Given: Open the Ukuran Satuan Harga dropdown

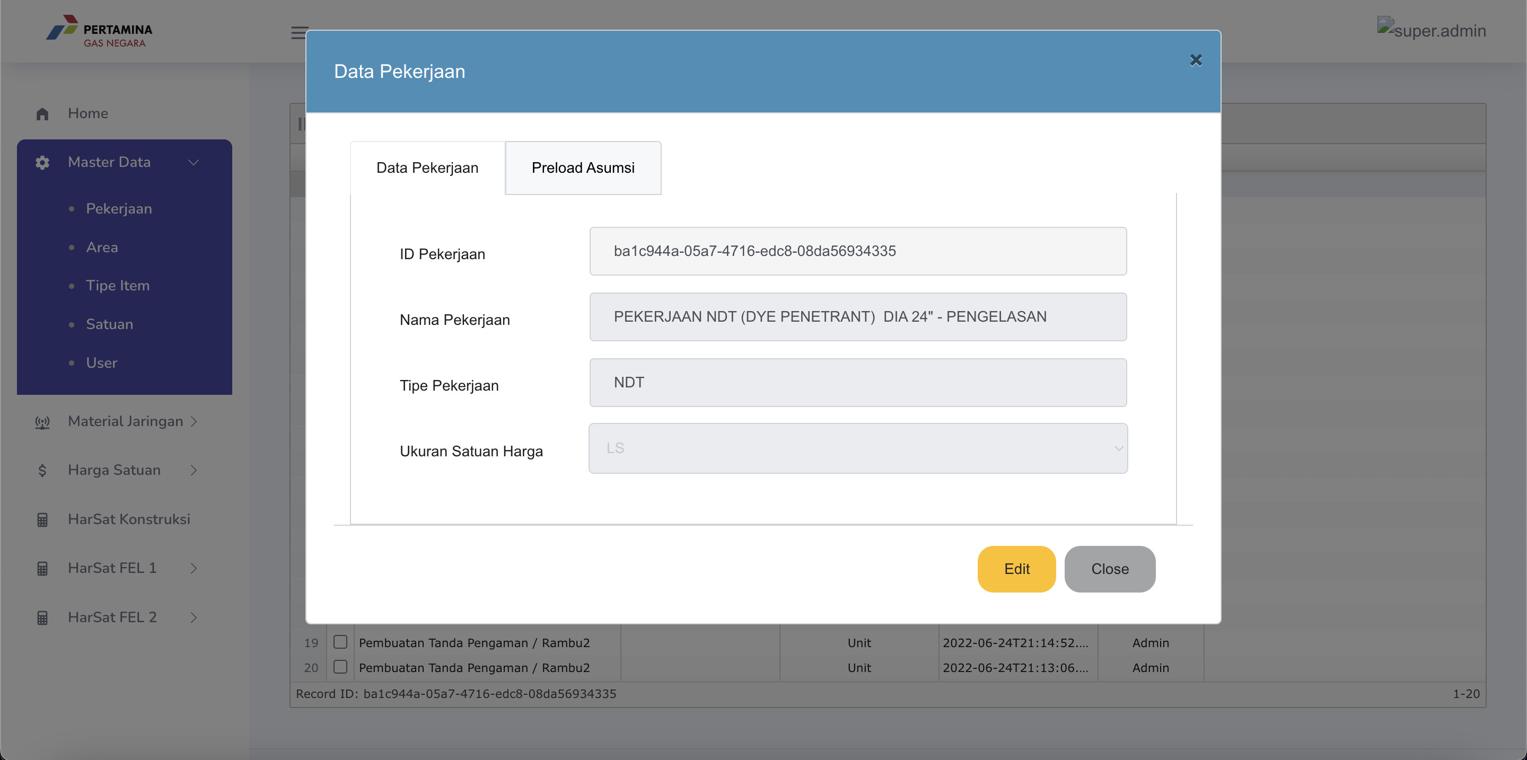Looking at the screenshot, I should (x=858, y=448).
